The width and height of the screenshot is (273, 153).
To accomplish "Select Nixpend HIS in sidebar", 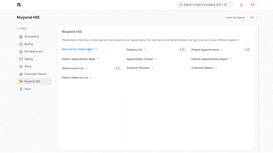I will pos(32,81).
